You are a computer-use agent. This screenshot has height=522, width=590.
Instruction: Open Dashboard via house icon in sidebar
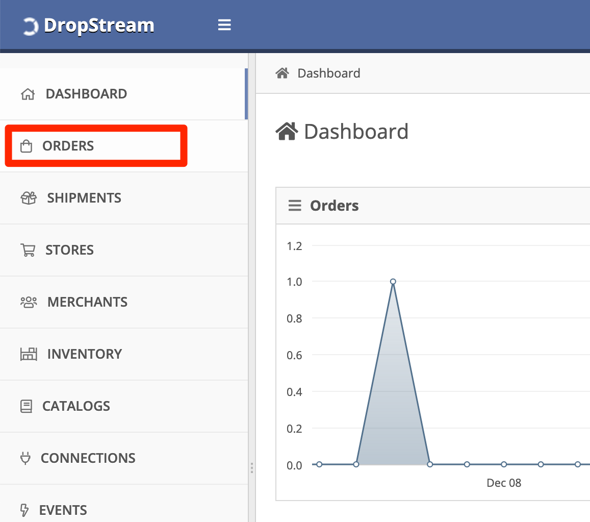(x=28, y=94)
